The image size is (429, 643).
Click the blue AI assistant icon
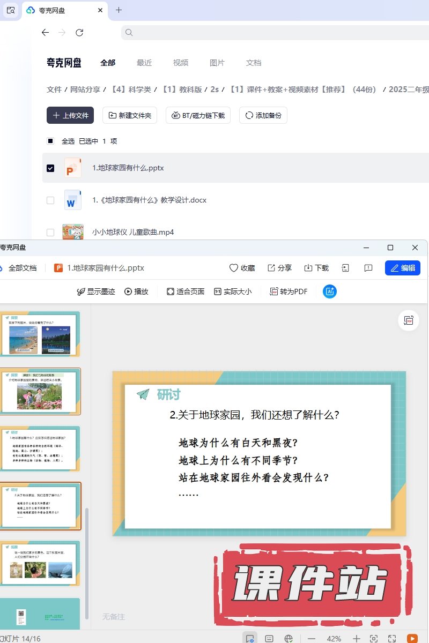330,291
